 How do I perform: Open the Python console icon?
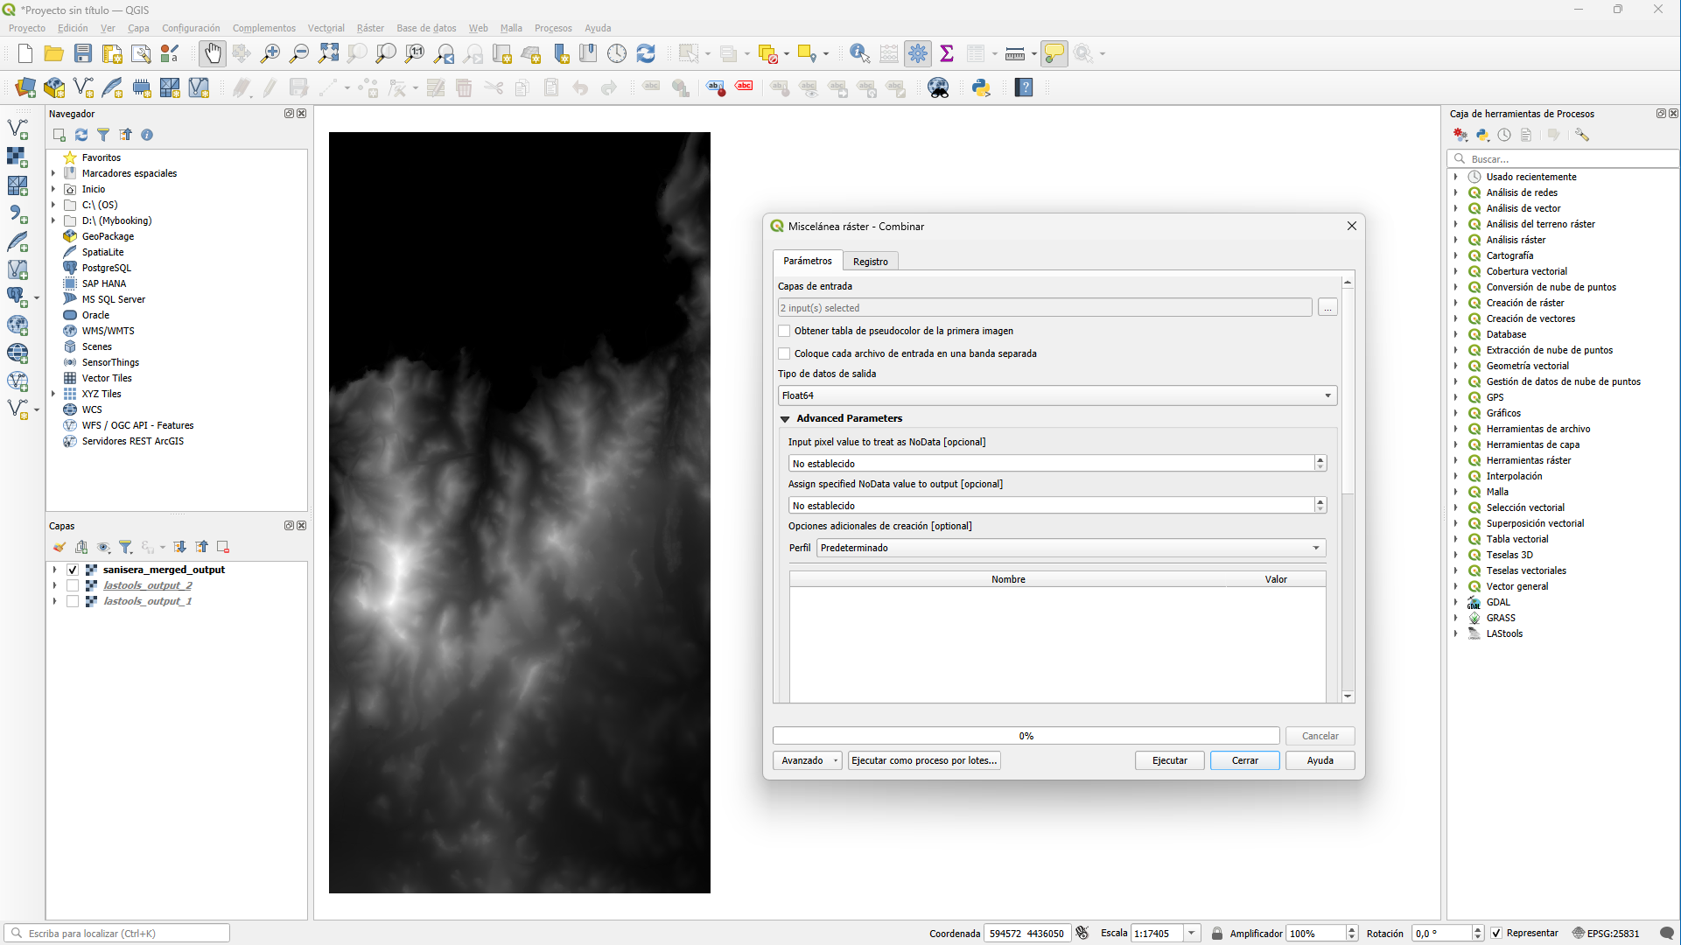click(981, 87)
